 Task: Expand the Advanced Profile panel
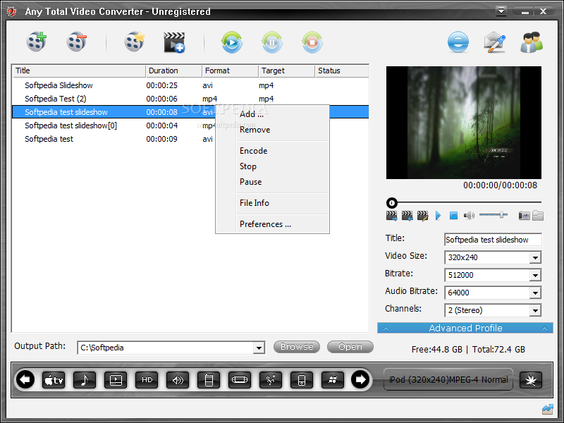coord(465,328)
